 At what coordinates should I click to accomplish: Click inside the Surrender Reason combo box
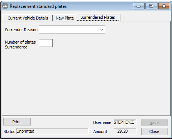coord(72,30)
